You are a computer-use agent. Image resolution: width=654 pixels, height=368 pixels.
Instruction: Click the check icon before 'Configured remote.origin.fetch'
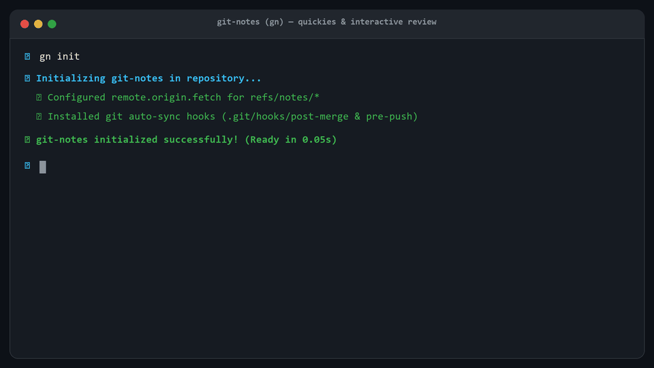click(39, 97)
